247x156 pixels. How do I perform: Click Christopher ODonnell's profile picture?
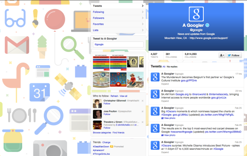[x=97, y=104]
